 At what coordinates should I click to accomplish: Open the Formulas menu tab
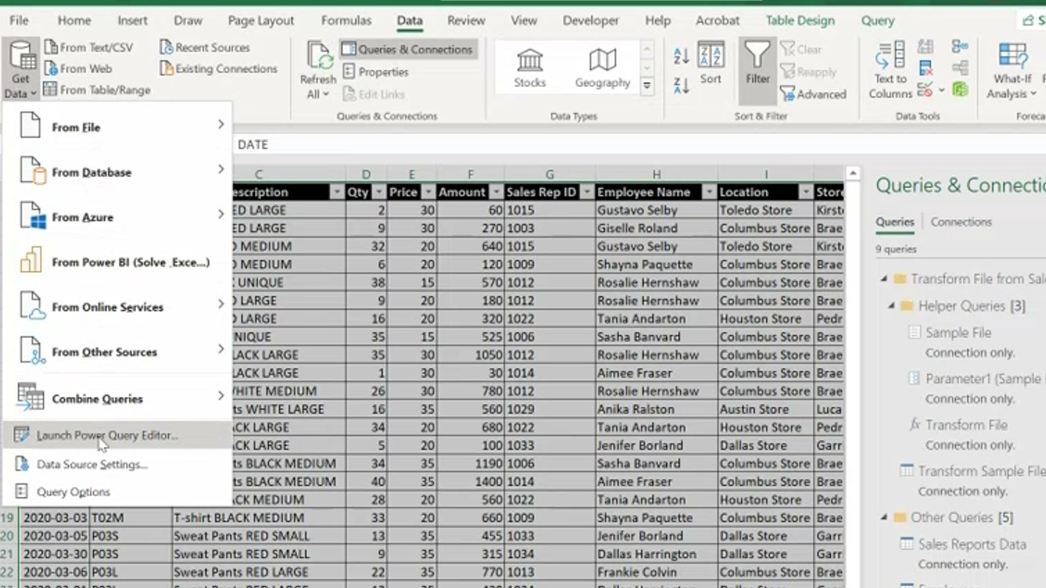(345, 20)
